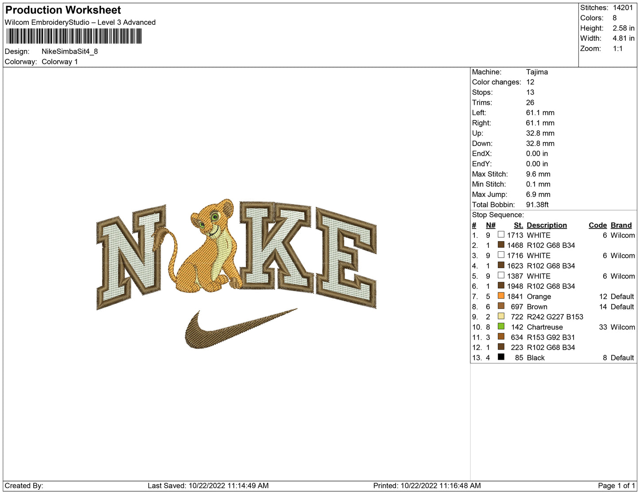This screenshot has width=640, height=492.
Task: Click the Max Stitch value 9.6 mm
Action: click(538, 174)
